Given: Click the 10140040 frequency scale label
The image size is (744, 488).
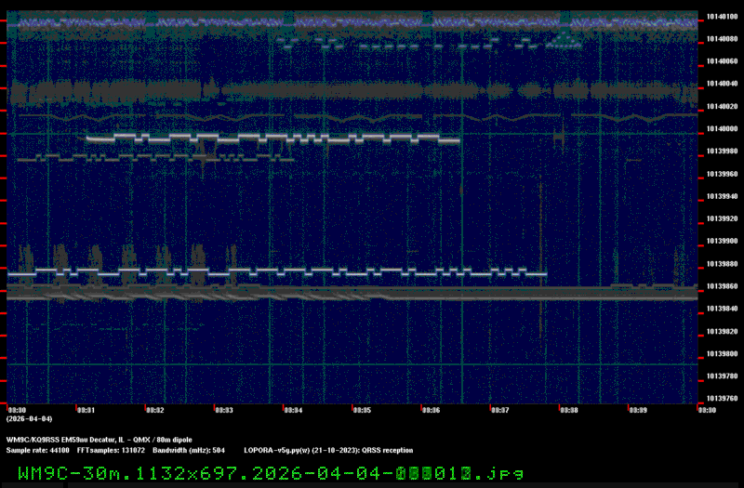Looking at the screenshot, I should [722, 84].
